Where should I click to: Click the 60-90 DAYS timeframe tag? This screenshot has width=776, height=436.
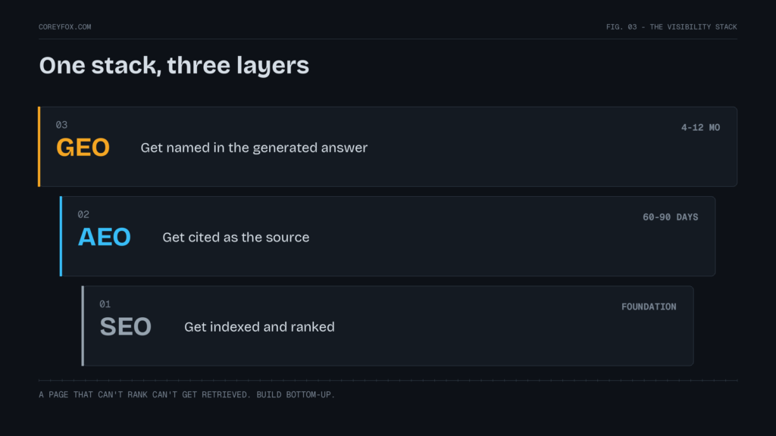coord(670,217)
